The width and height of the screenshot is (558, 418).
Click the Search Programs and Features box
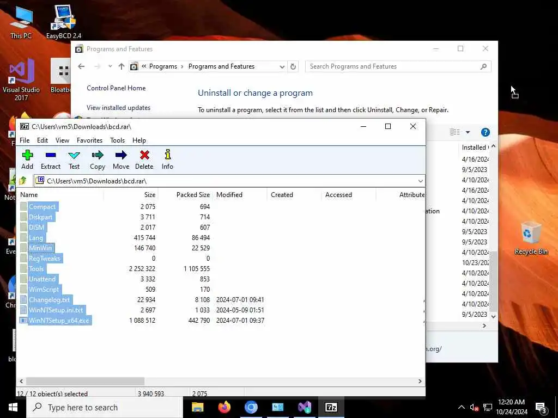coord(398,66)
